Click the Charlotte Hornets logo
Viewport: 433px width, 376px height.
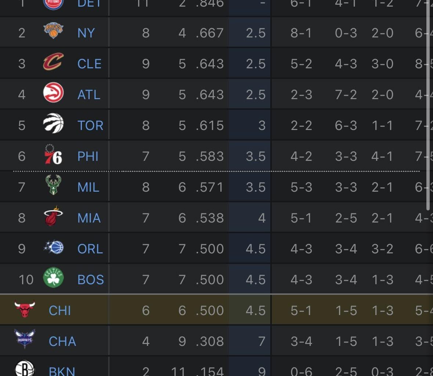pos(25,341)
